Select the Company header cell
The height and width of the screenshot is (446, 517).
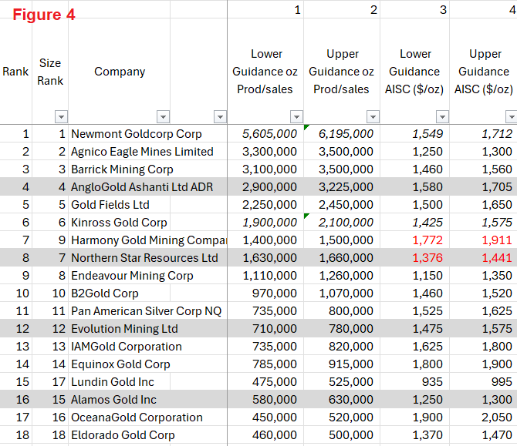120,72
